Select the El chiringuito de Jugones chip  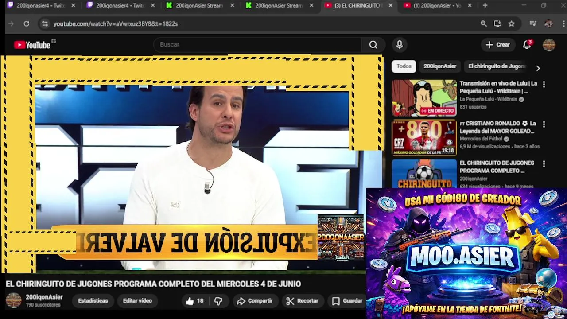497,66
